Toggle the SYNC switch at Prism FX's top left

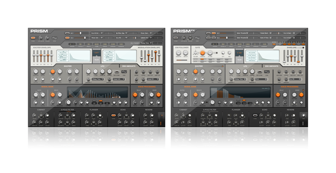pos(176,38)
